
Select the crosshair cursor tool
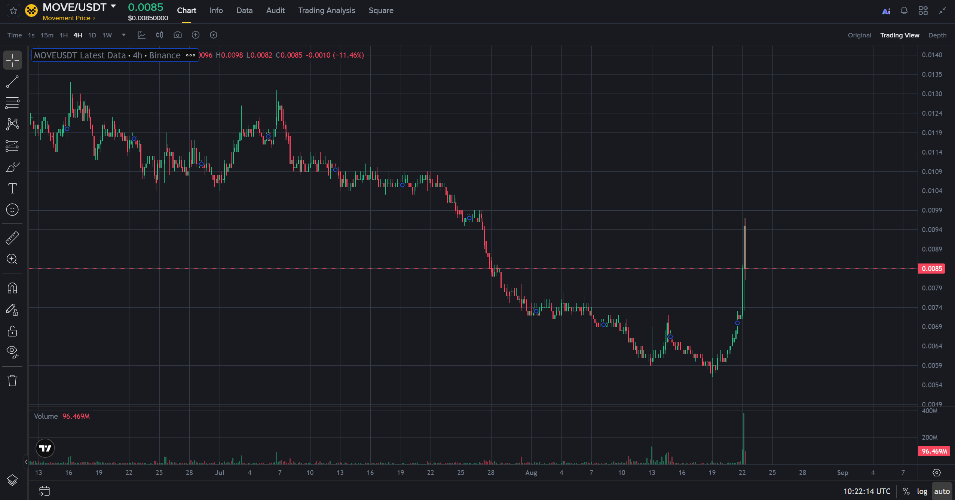(12, 60)
